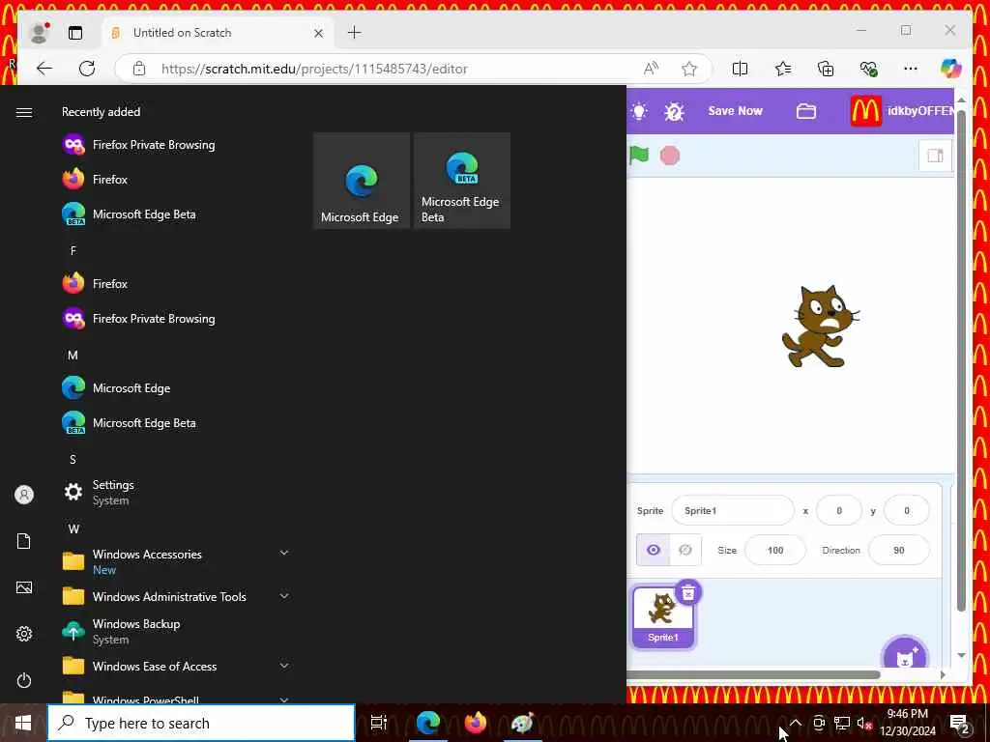Jump to letter F app group header
Viewport: 990px width, 742px height.
(73, 250)
